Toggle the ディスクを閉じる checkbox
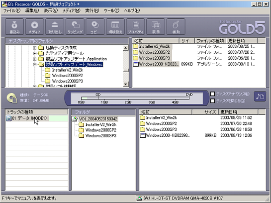 click(x=212, y=101)
